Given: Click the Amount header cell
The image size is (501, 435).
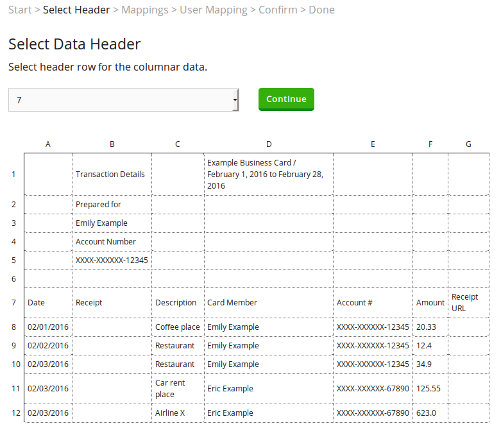Looking at the screenshot, I should click(x=430, y=303).
